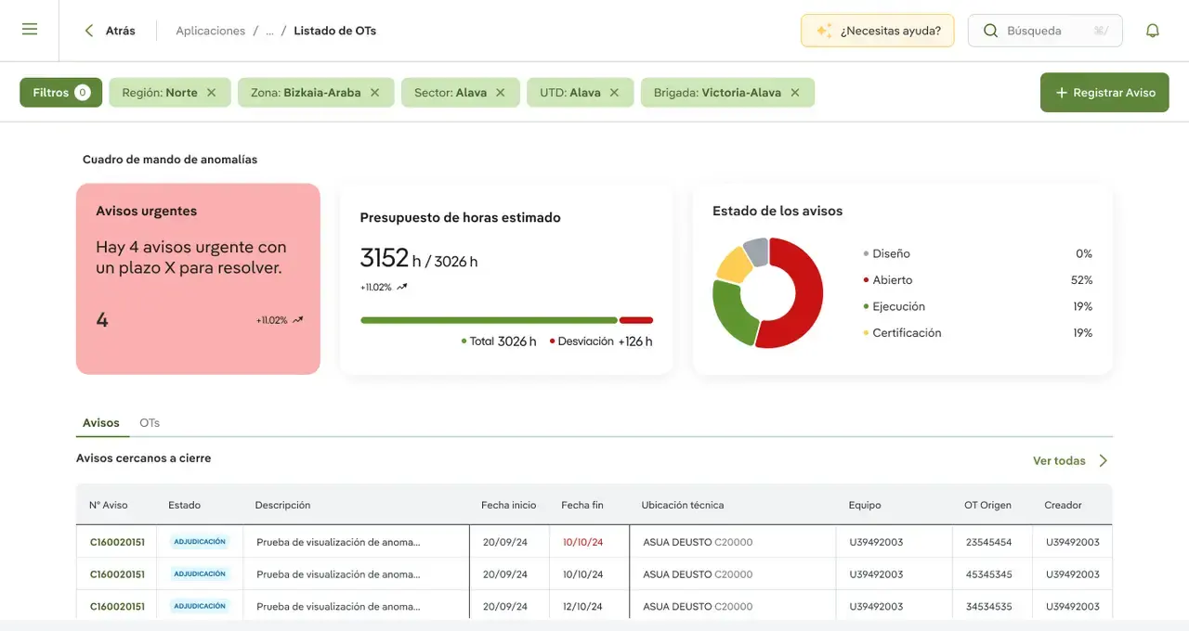Click the yellow Certificación donut segment
1189x631 pixels.
tap(732, 265)
